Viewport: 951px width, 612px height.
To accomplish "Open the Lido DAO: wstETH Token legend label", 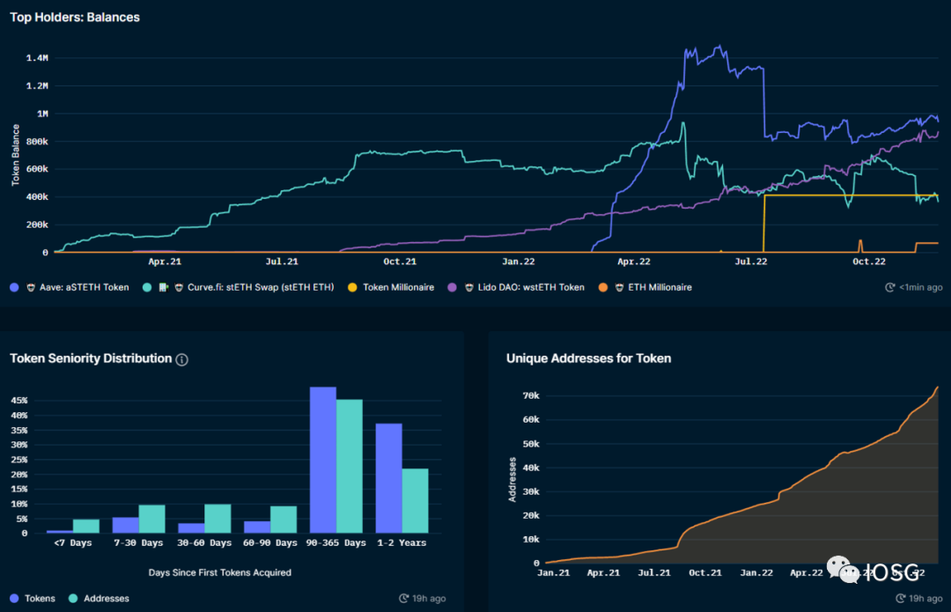I will point(529,287).
